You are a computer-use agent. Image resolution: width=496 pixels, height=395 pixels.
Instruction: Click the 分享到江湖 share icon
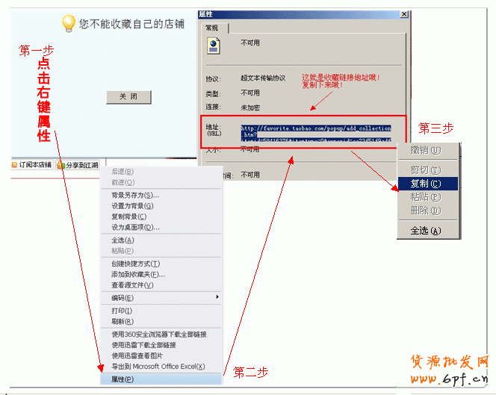tap(61, 165)
